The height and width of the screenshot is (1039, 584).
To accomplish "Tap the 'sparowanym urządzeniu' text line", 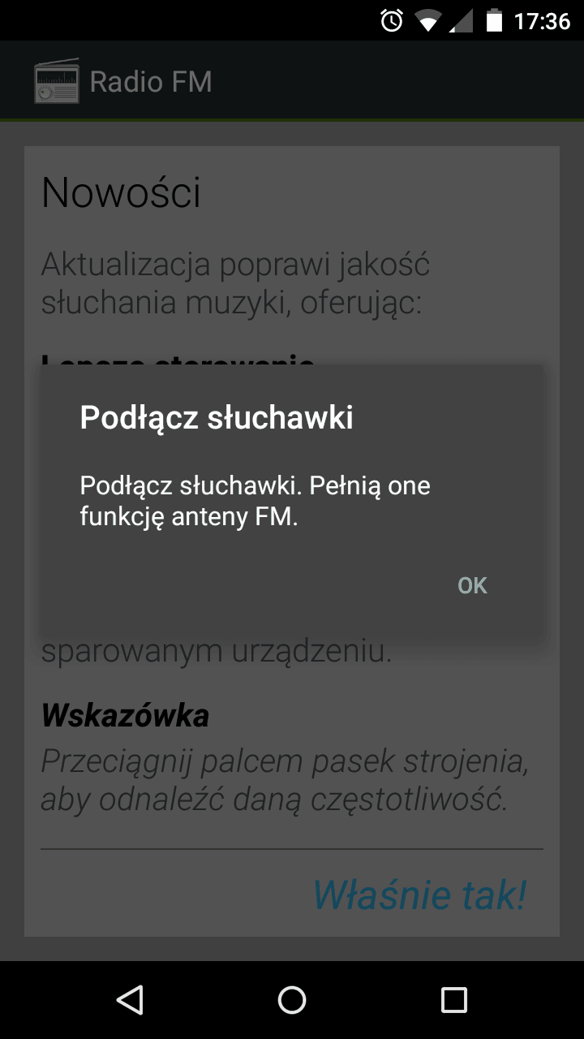I will click(x=217, y=651).
